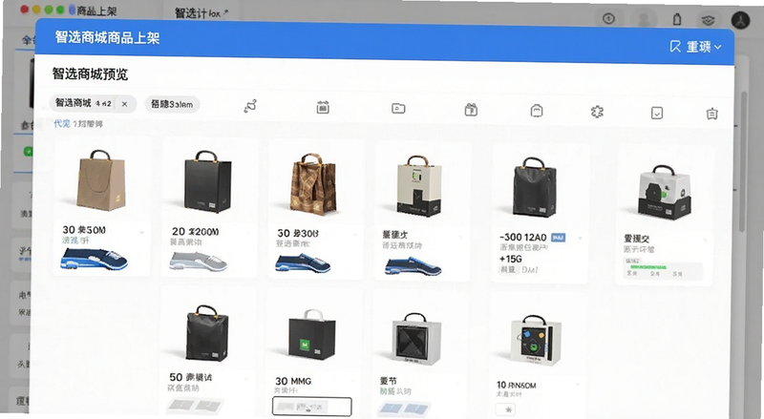The width and height of the screenshot is (764, 419).
Task: Click the layers icon in background window toolbar
Action: (x=708, y=20)
